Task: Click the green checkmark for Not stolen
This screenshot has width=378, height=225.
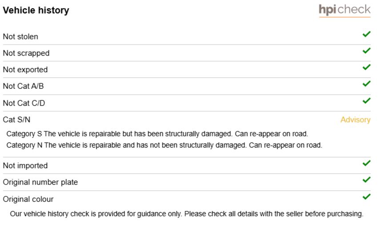Action: [366, 34]
